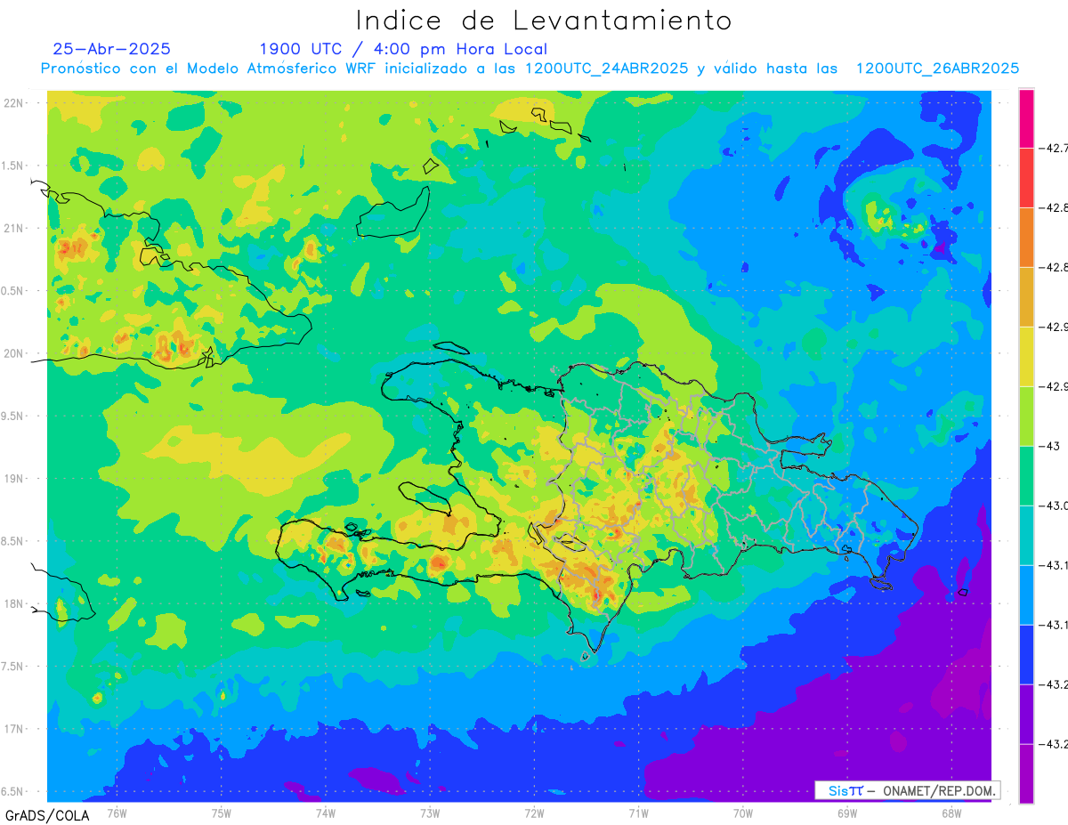The height and width of the screenshot is (825, 1068).
Task: Click the '75W' longitude label
Action: (x=222, y=813)
